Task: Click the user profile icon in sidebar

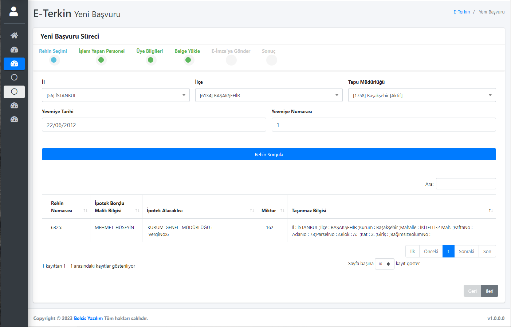Action: pos(14,12)
